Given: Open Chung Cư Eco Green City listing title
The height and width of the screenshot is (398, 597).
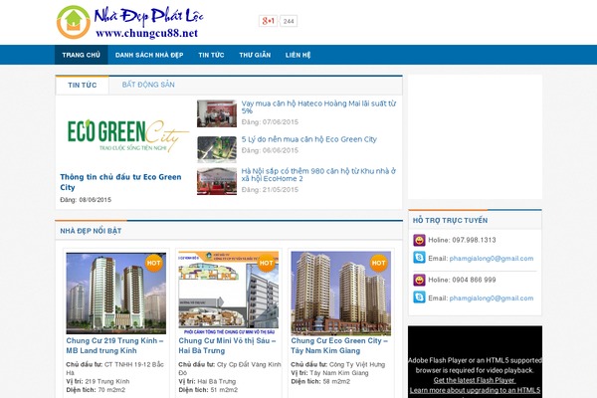Looking at the screenshot, I should pos(339,345).
